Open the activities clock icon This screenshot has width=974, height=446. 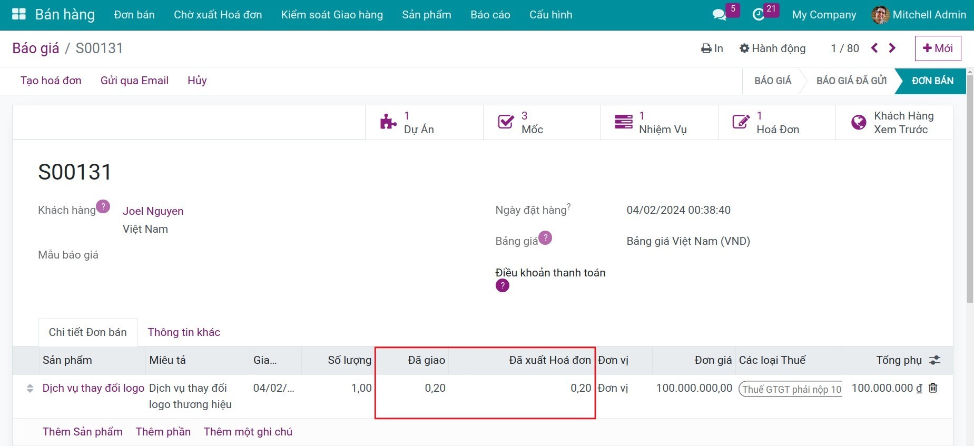point(759,15)
